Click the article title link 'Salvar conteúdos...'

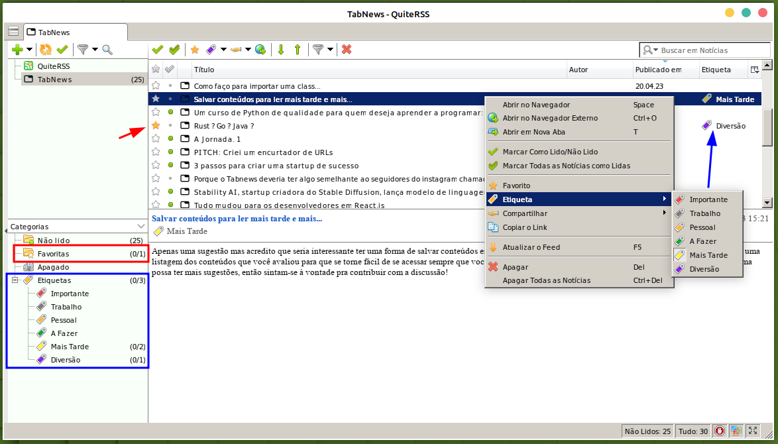coord(237,218)
